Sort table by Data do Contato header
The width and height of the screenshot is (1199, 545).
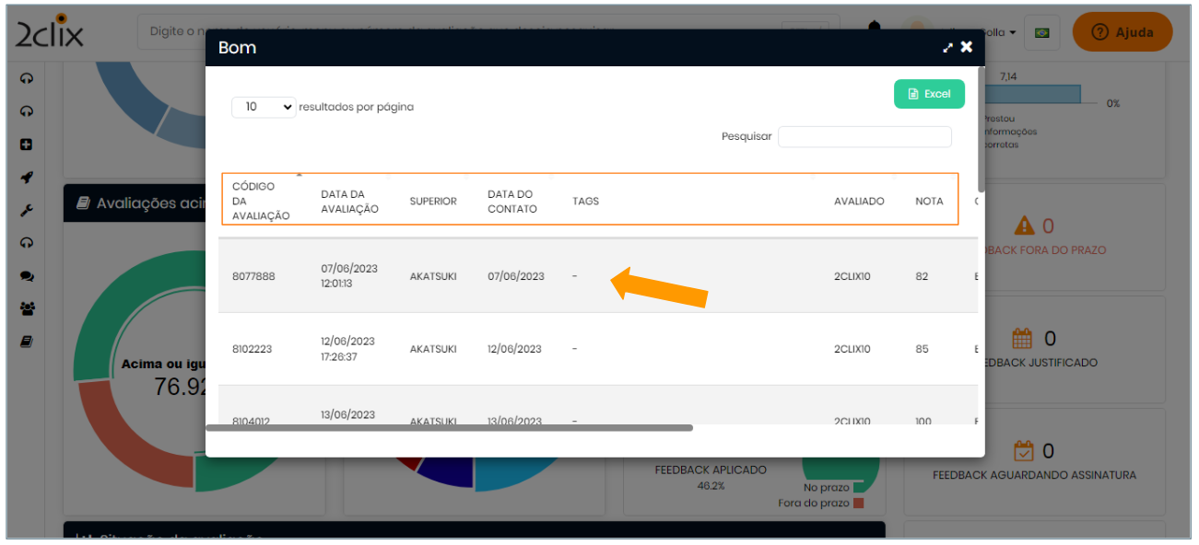[512, 201]
